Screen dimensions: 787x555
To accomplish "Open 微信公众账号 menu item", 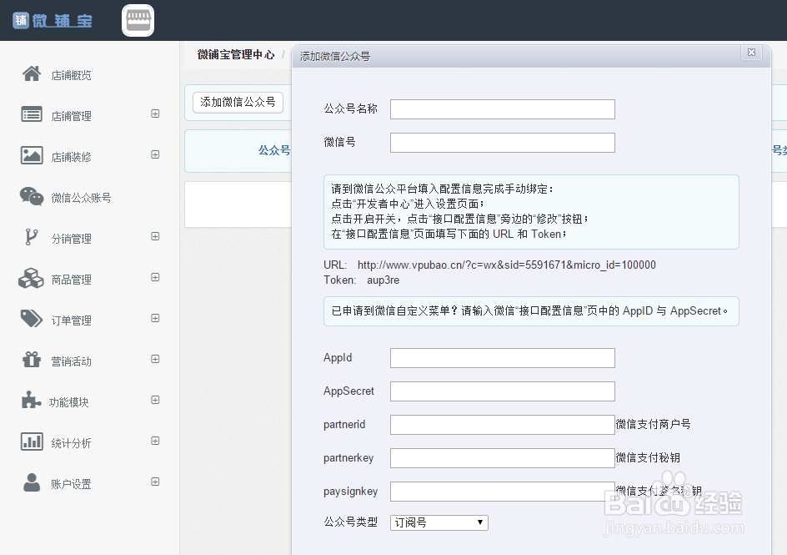I will [x=82, y=198].
